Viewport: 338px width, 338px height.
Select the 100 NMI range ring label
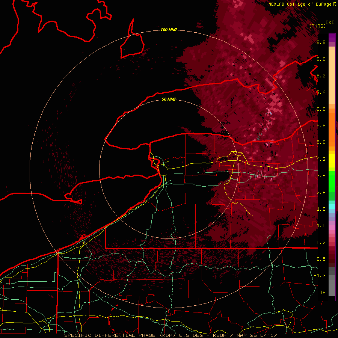[169, 30]
